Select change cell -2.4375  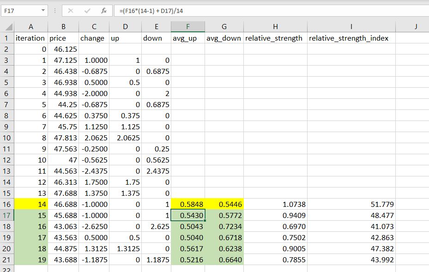[x=94, y=171]
